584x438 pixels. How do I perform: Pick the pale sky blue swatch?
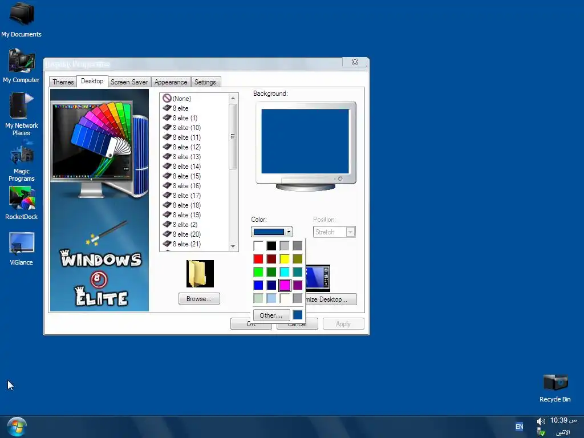(271, 298)
